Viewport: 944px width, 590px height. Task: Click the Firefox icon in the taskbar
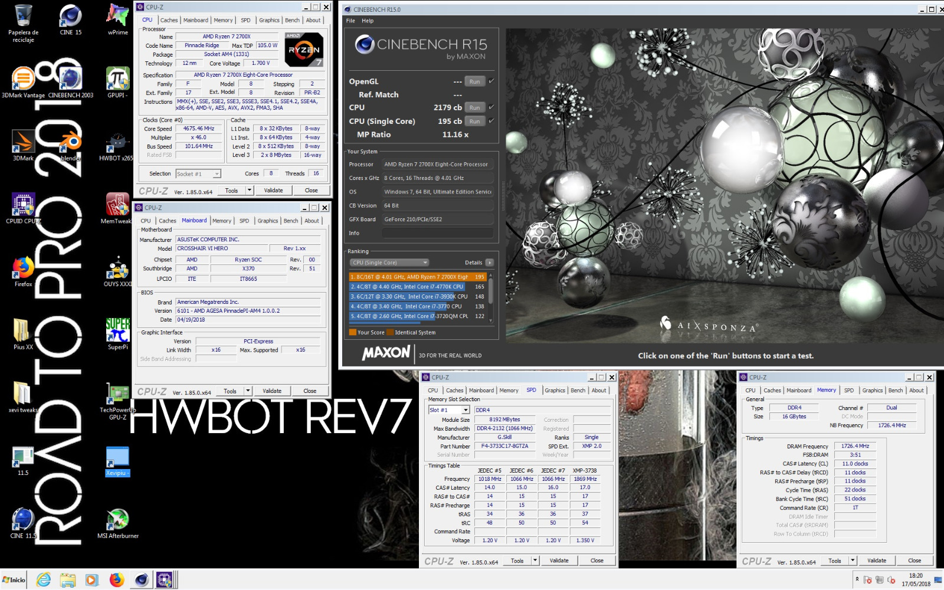[117, 580]
